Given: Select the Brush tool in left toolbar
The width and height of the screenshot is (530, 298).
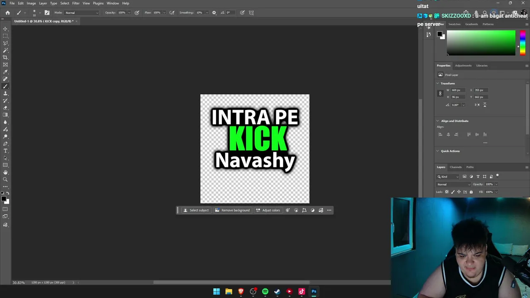Looking at the screenshot, I should tap(5, 86).
